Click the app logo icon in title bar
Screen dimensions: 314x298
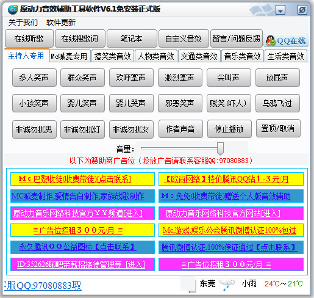coord(12,9)
